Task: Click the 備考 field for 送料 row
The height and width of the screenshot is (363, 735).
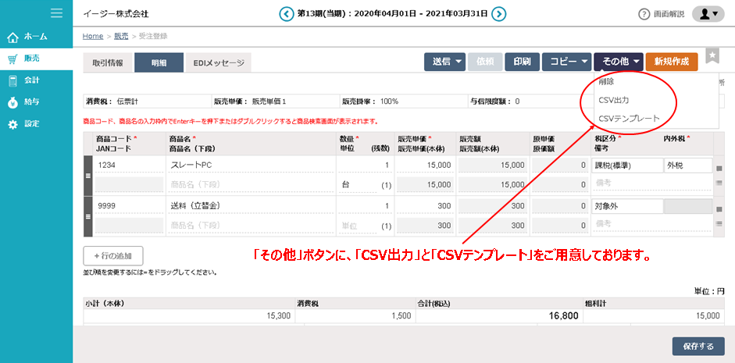Action: (x=652, y=224)
